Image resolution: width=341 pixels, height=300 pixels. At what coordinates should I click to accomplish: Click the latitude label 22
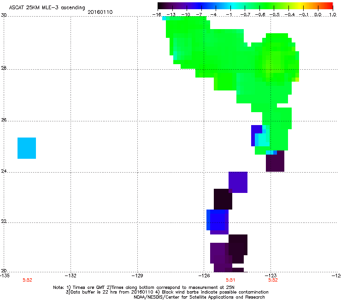pyautogui.click(x=4, y=221)
